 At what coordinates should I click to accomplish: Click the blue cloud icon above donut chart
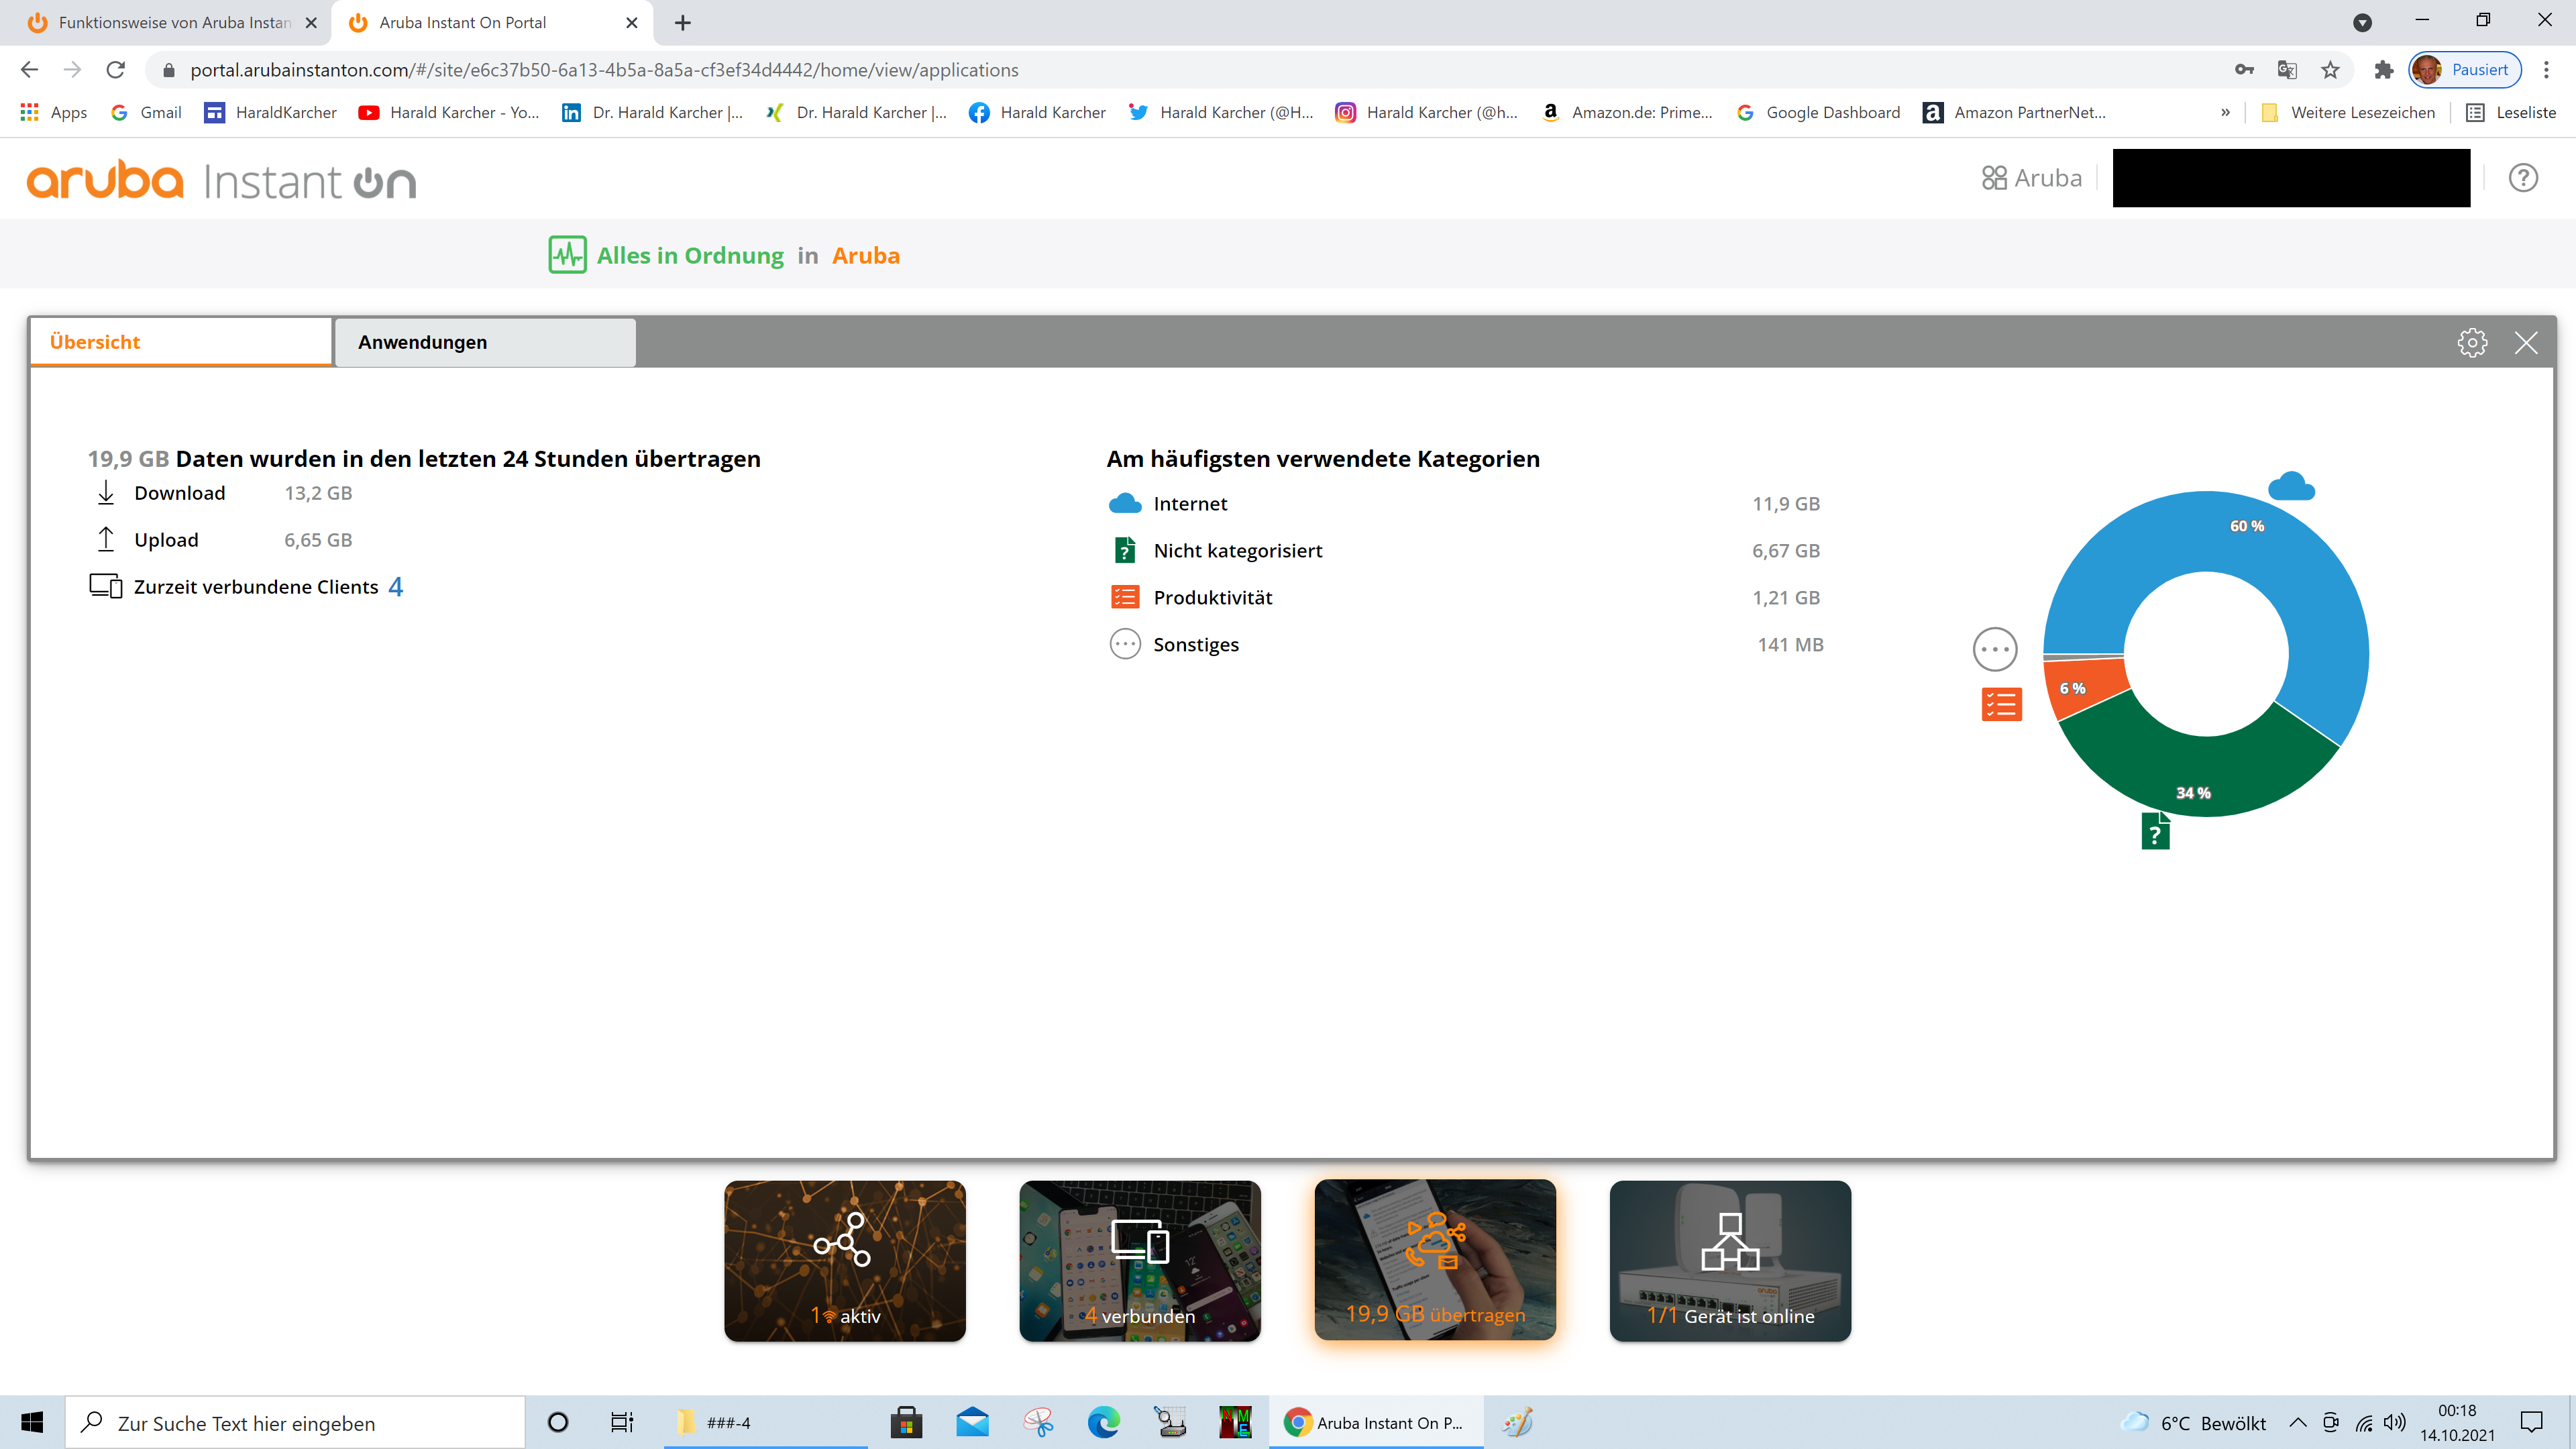(x=2291, y=487)
